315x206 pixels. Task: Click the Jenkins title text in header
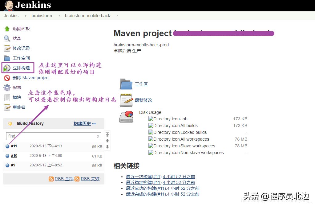(x=33, y=5)
